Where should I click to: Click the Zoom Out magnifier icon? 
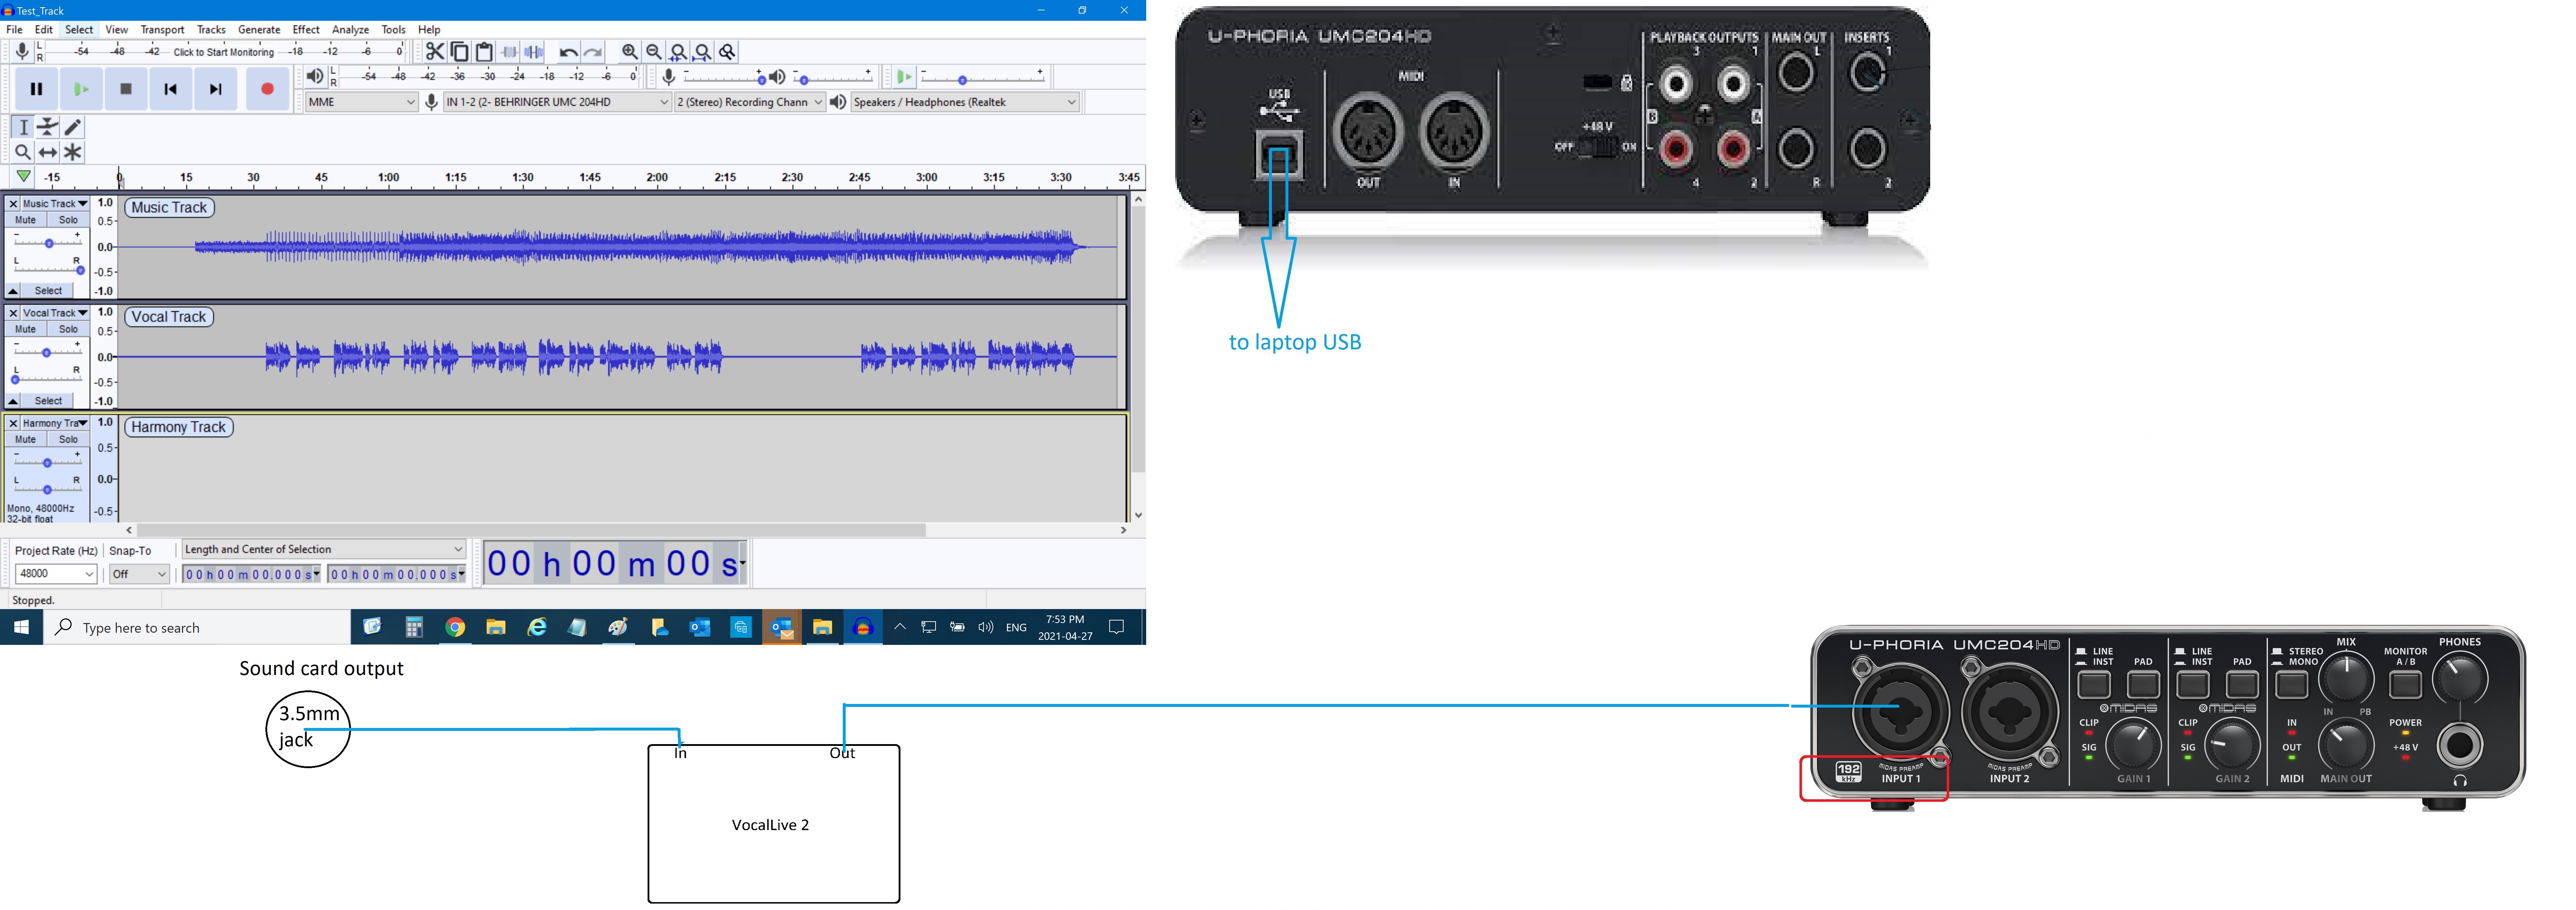[x=654, y=52]
